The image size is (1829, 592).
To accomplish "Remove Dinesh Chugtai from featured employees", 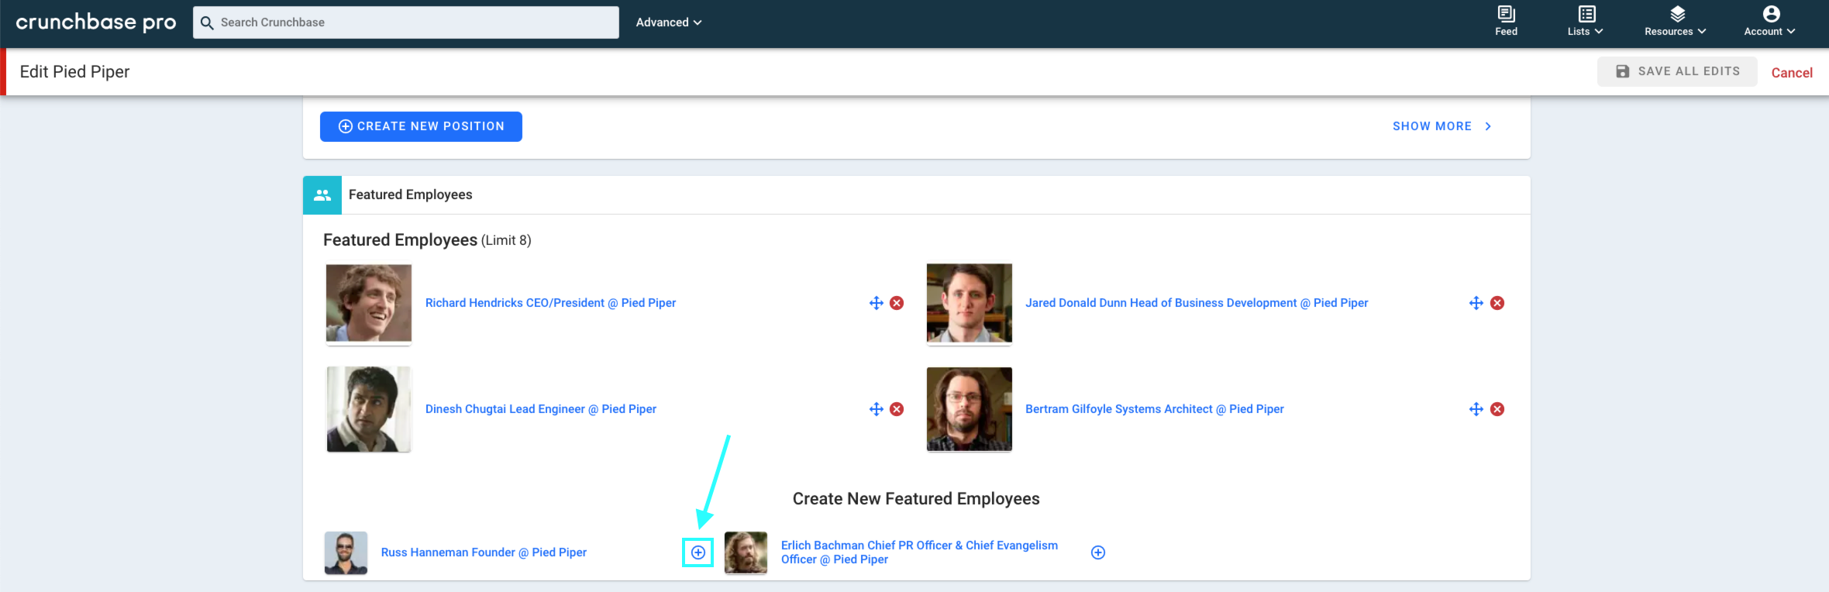I will pyautogui.click(x=897, y=409).
